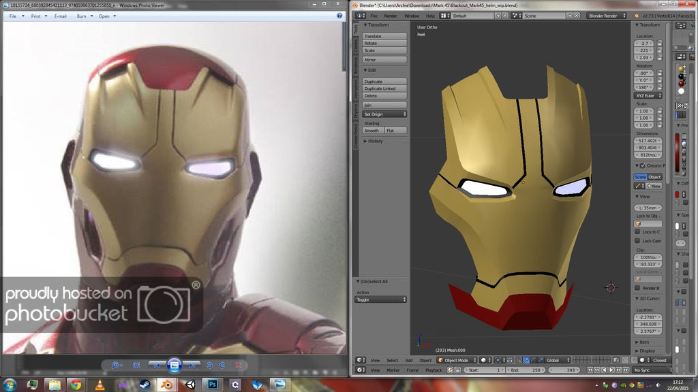
Task: Click Photo Viewer fit-to-window icon
Action: tap(136, 365)
